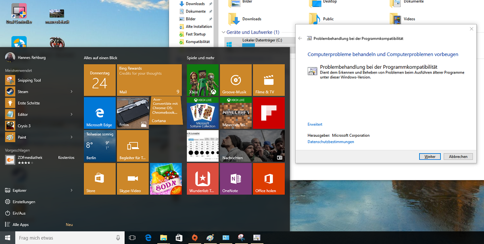Launch the OneNote tile
The width and height of the screenshot is (484, 244).
236,179
